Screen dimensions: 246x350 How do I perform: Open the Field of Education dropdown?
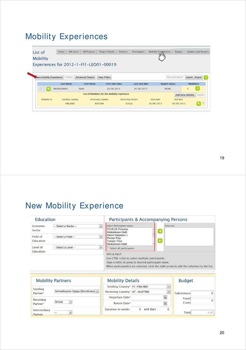click(78, 237)
